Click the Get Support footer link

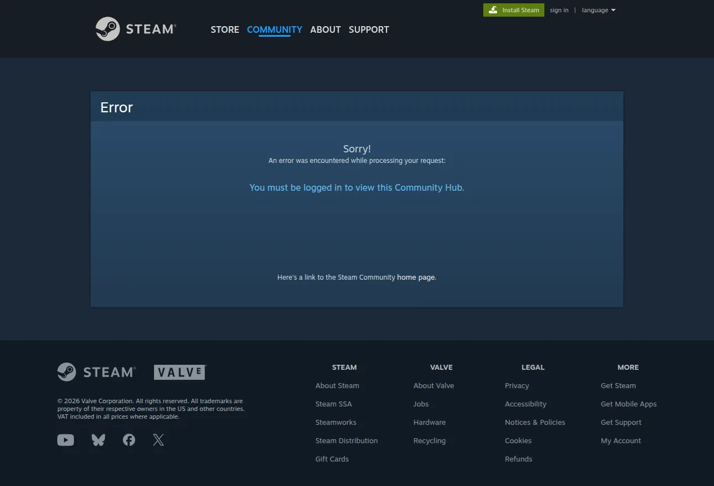pos(621,422)
